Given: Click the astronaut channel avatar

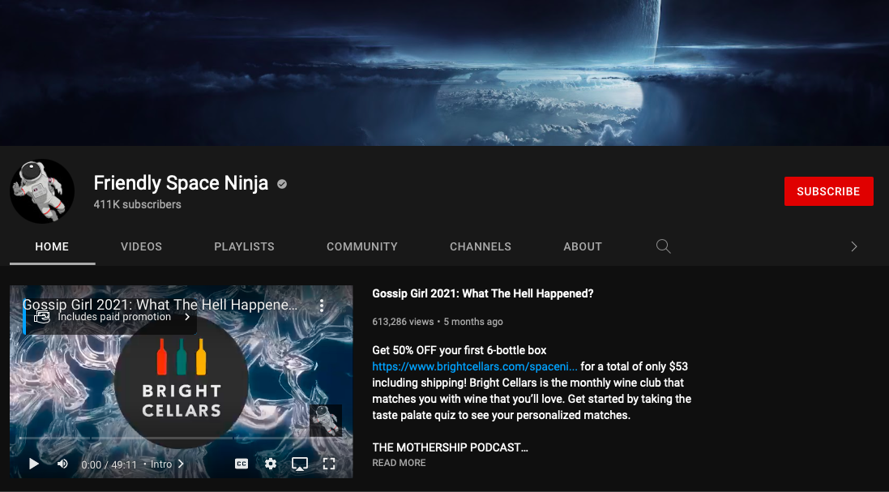Looking at the screenshot, I should (x=42, y=191).
